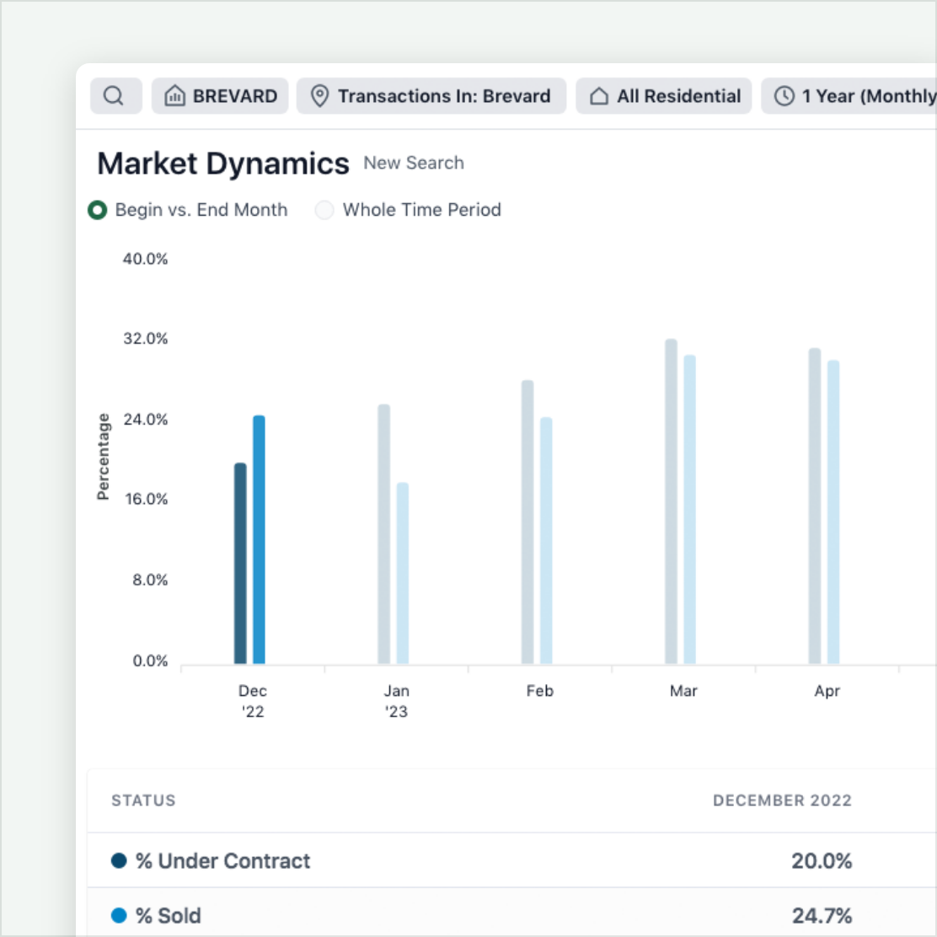The height and width of the screenshot is (937, 937).
Task: Click the search magnifier icon
Action: click(x=114, y=96)
